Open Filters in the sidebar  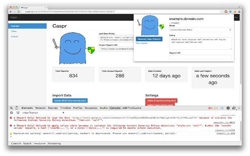click(14, 31)
